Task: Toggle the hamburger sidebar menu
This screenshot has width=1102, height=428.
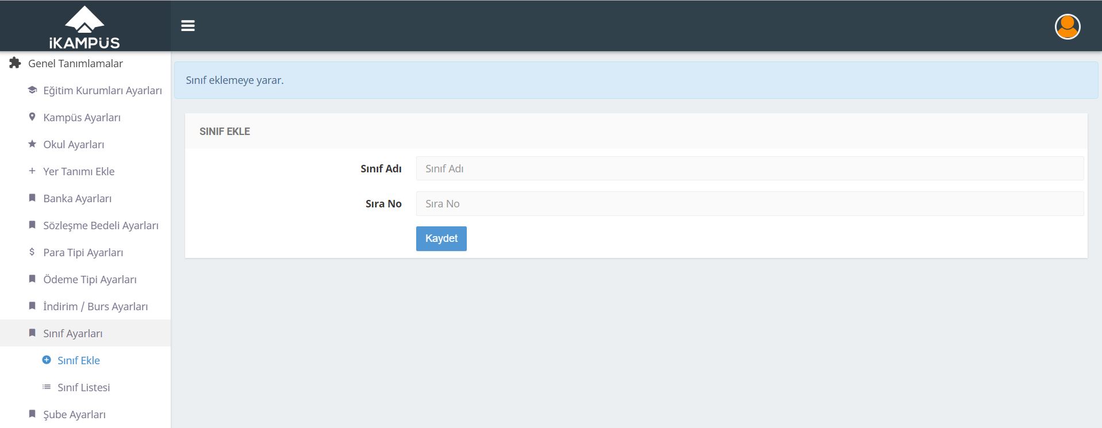Action: (x=188, y=26)
